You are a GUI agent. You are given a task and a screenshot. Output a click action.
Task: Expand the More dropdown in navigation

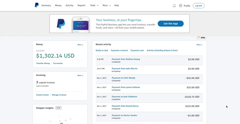(106, 5)
